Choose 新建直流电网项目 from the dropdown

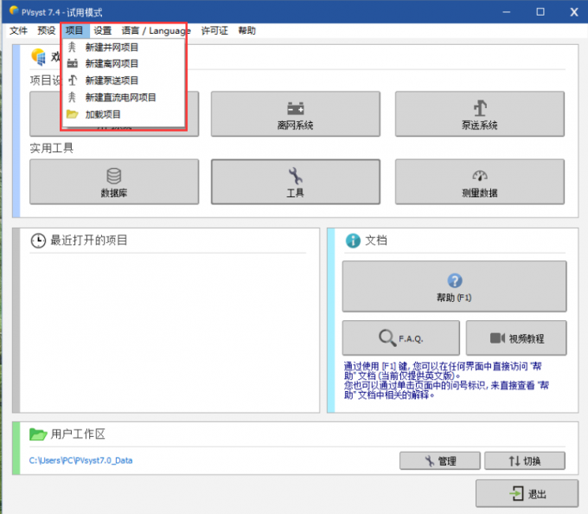coord(124,98)
